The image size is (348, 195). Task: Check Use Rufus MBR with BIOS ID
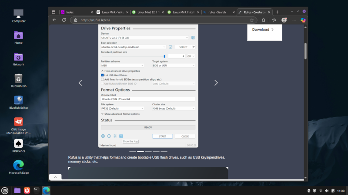tap(102, 84)
